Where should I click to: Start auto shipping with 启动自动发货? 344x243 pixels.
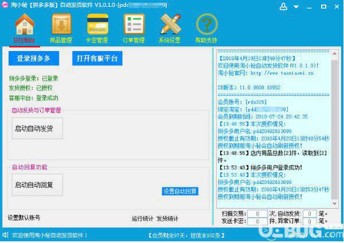37,129
